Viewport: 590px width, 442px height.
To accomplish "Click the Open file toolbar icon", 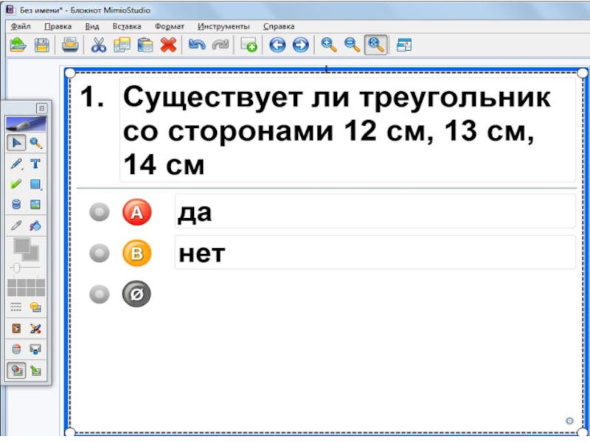I will [x=18, y=45].
